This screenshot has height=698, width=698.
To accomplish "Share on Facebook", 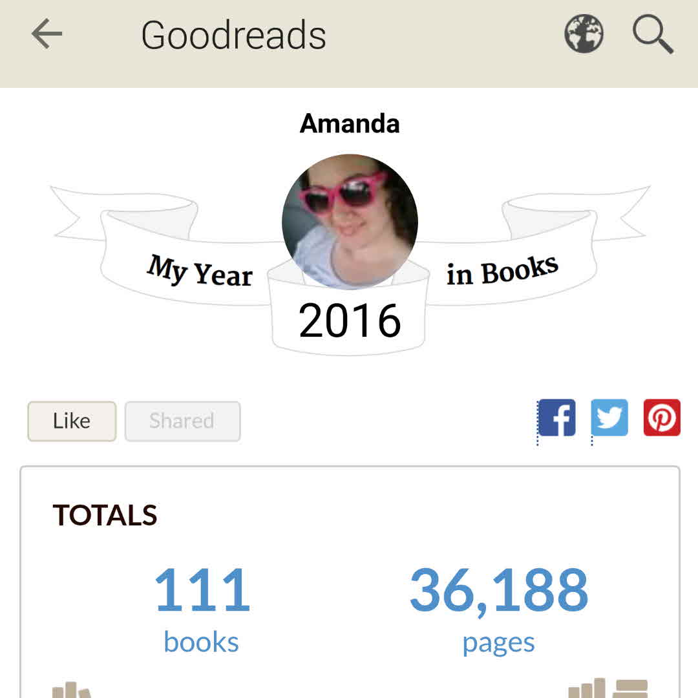I will click(x=556, y=418).
